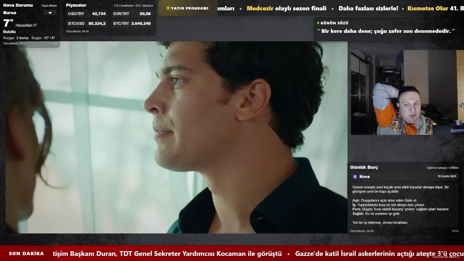Viewport: 464px width, 261px height.
Task: Click the quote starting with Bir kere daha dene
Action: tap(386, 31)
